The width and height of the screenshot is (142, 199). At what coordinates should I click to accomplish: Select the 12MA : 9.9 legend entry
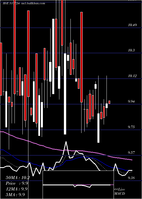point(16,189)
